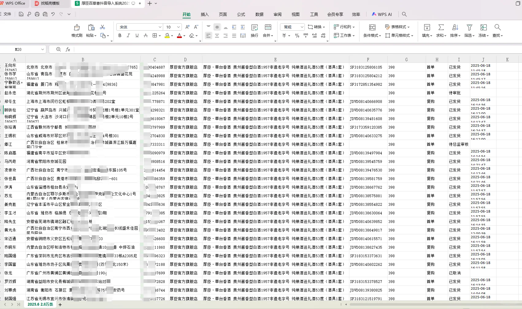Toggle Bold formatting

(x=120, y=36)
